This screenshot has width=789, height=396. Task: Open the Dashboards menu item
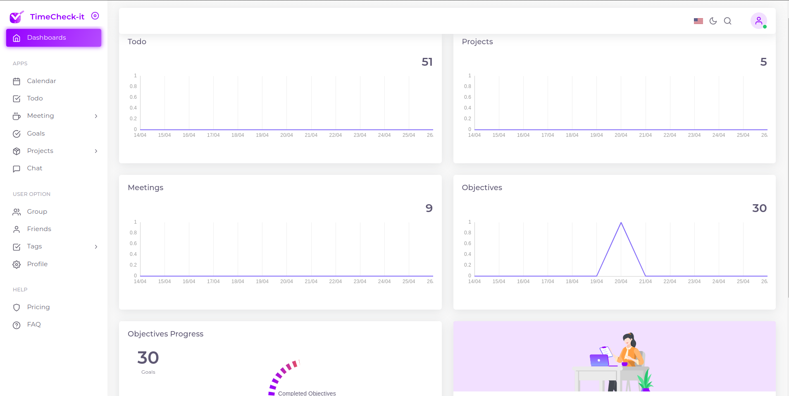point(46,37)
